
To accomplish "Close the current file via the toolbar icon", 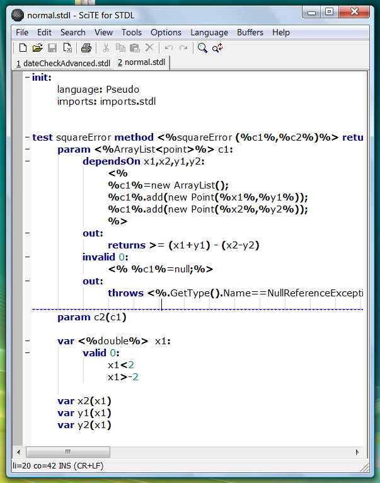I will pos(67,48).
